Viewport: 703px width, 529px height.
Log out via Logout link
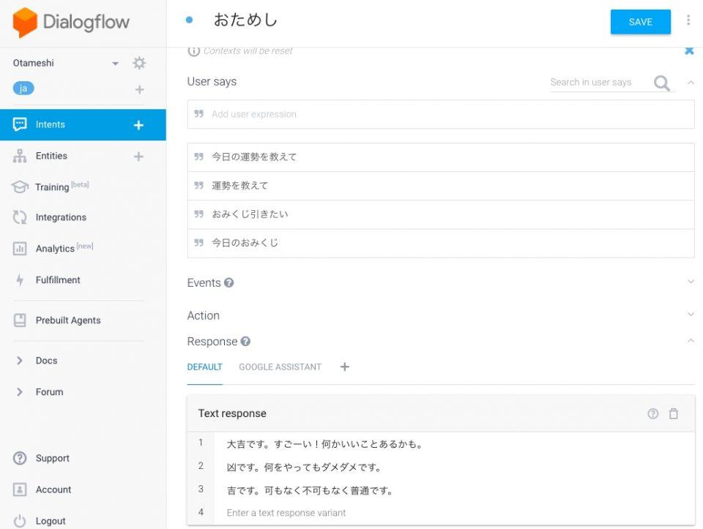click(x=51, y=521)
